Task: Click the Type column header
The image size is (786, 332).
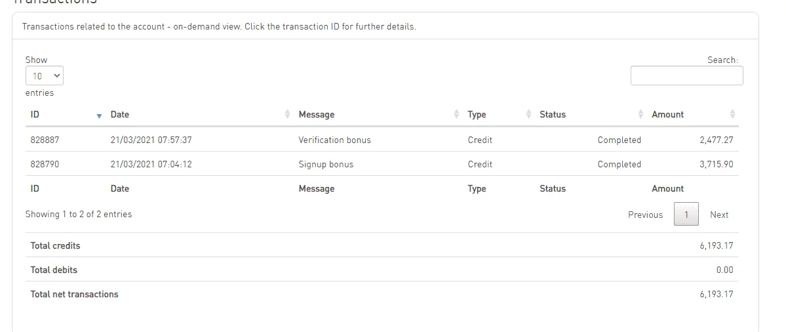Action: (x=477, y=114)
